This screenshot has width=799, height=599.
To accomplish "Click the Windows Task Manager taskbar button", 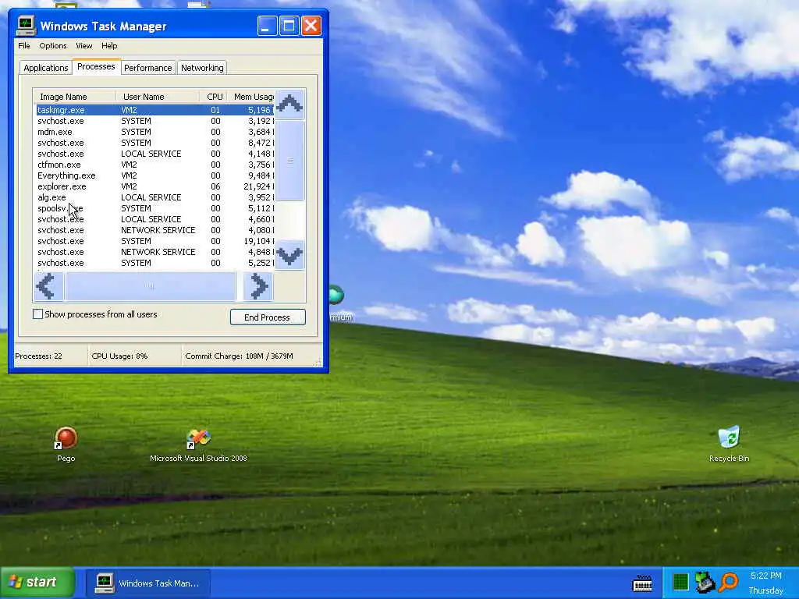I will 147,583.
